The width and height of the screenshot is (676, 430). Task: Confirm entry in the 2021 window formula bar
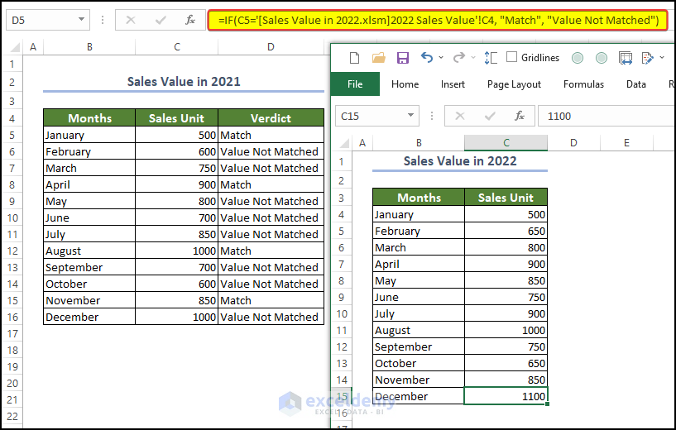pos(161,20)
